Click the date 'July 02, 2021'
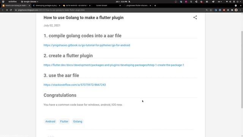The height and width of the screenshot is (137, 243). 52,25
